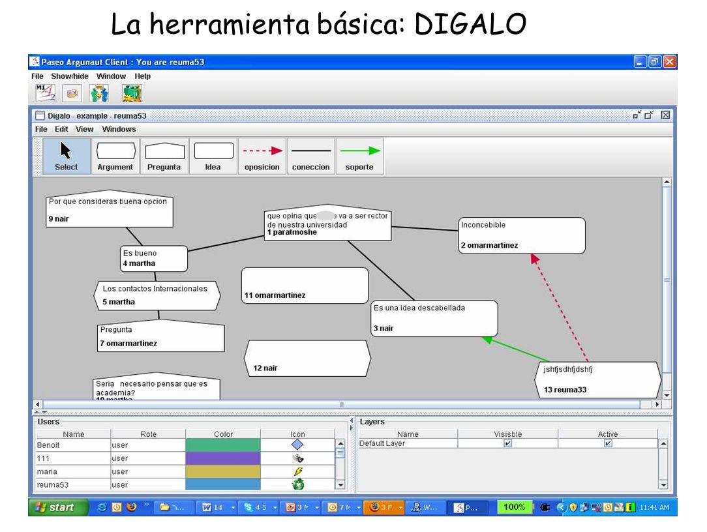This screenshot has height=532, width=707.
Task: Select the 'Es bueno' node by martha
Action: point(154,258)
